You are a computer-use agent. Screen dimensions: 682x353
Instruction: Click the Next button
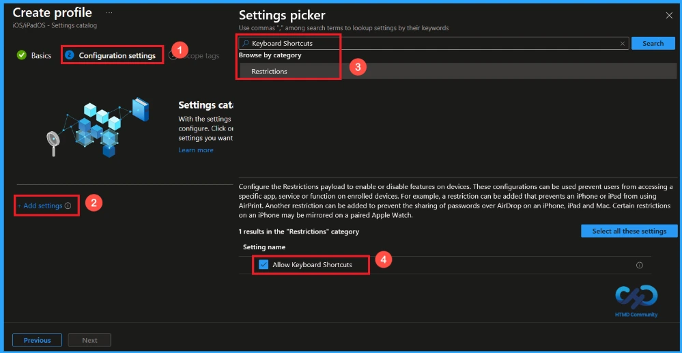click(89, 341)
